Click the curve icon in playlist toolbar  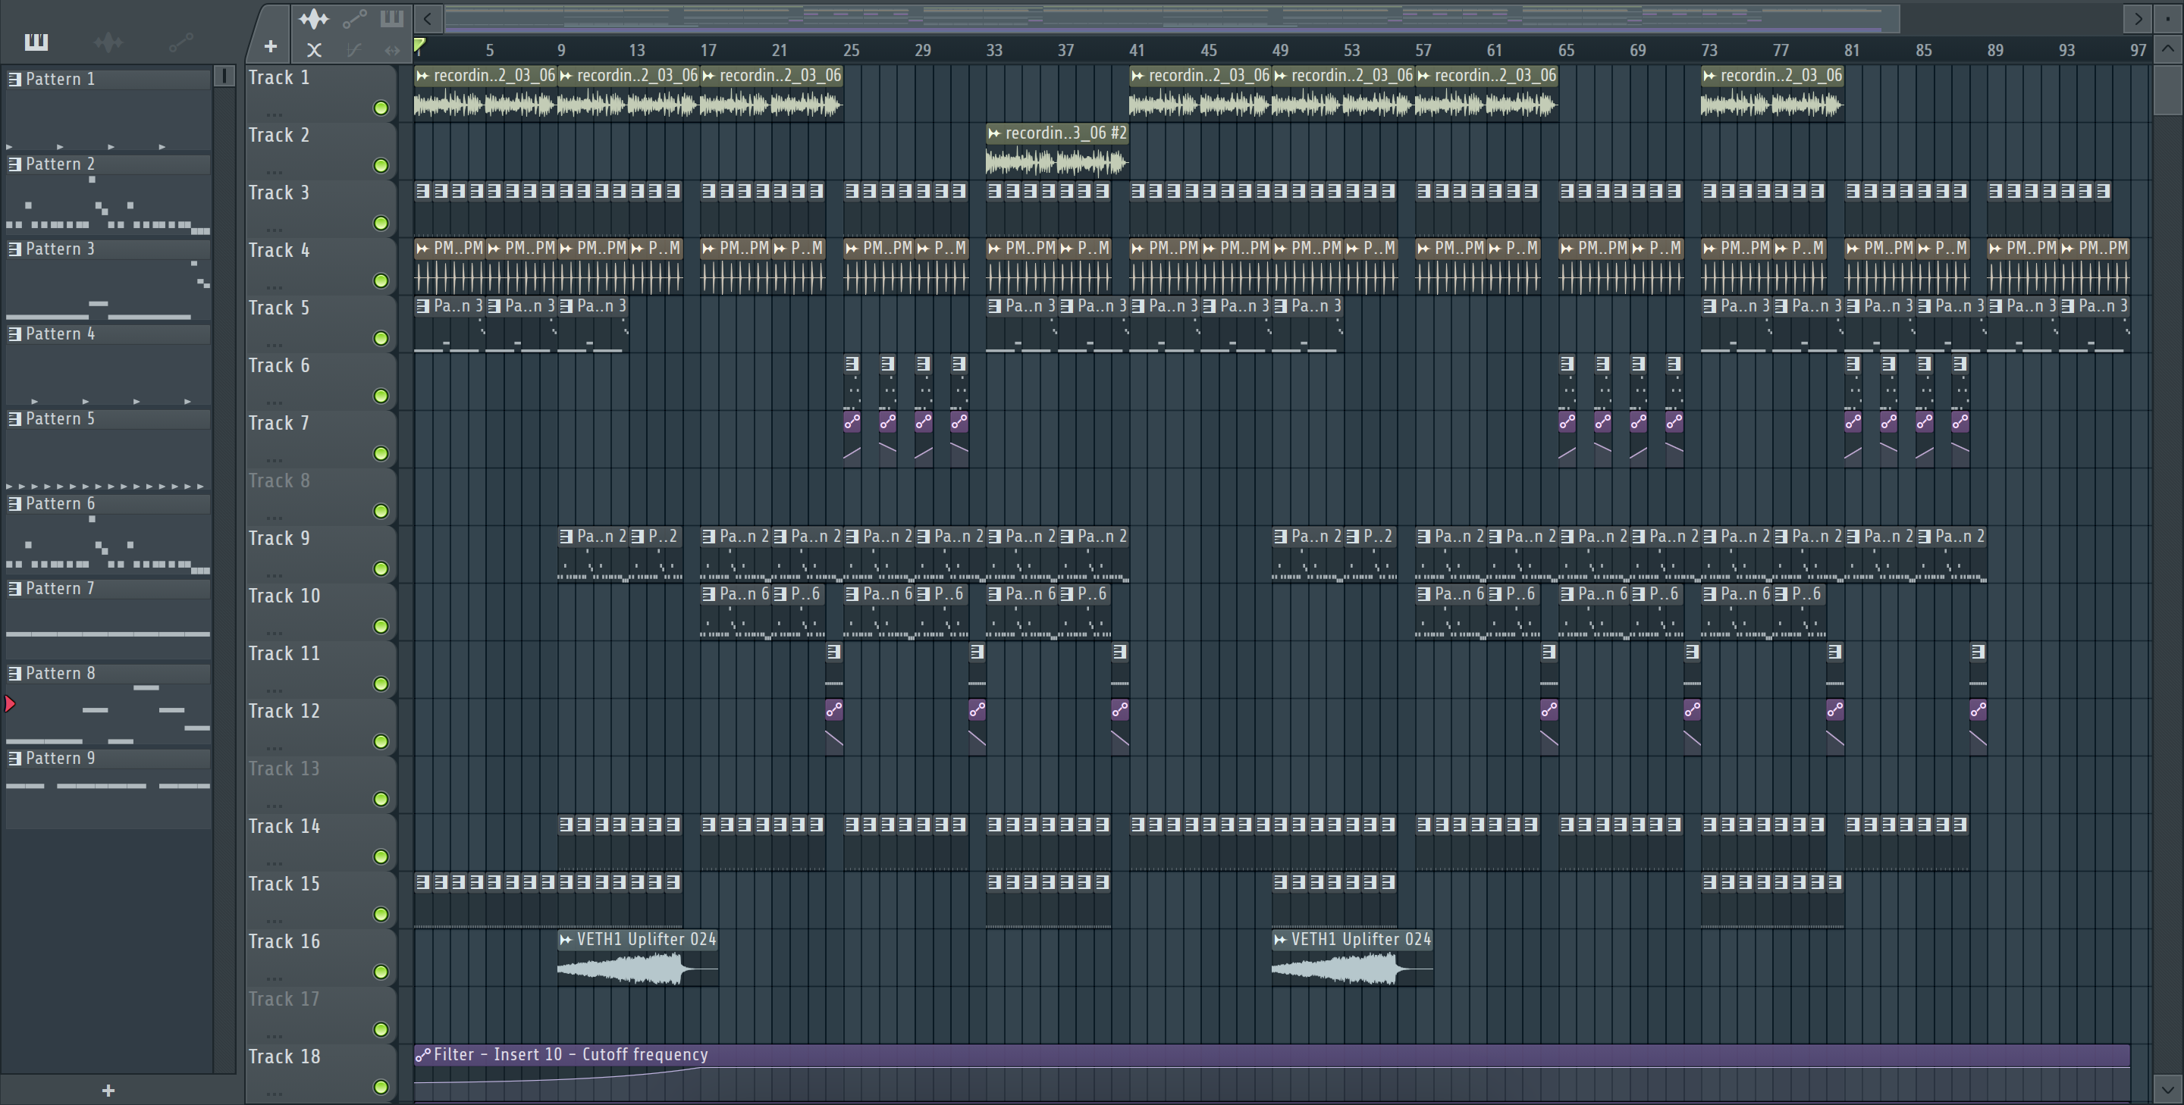[354, 50]
